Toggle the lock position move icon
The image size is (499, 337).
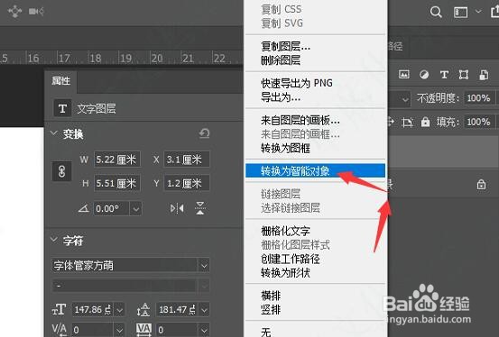click(391, 122)
